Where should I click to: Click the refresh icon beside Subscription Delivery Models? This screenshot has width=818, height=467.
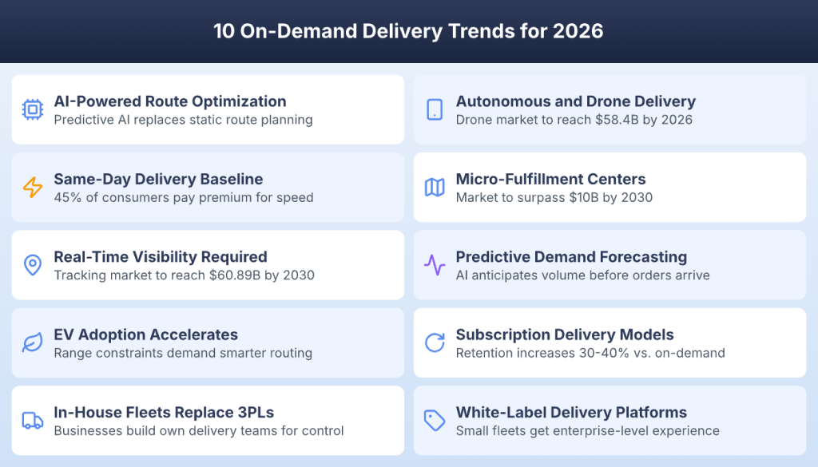pos(435,343)
